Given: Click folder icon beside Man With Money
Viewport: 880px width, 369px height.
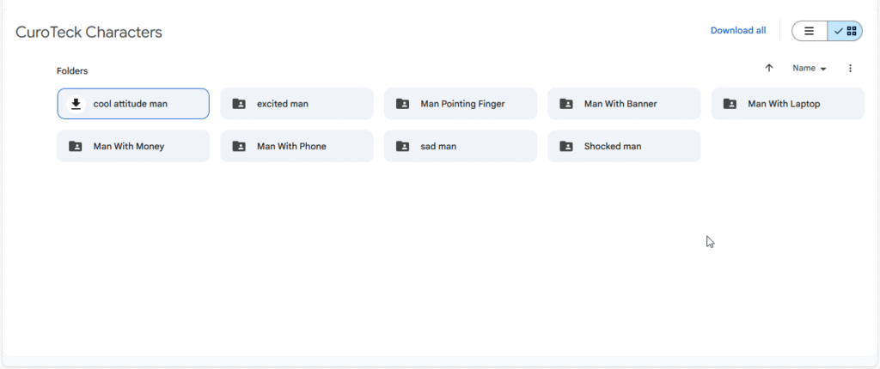Looking at the screenshot, I should [76, 146].
